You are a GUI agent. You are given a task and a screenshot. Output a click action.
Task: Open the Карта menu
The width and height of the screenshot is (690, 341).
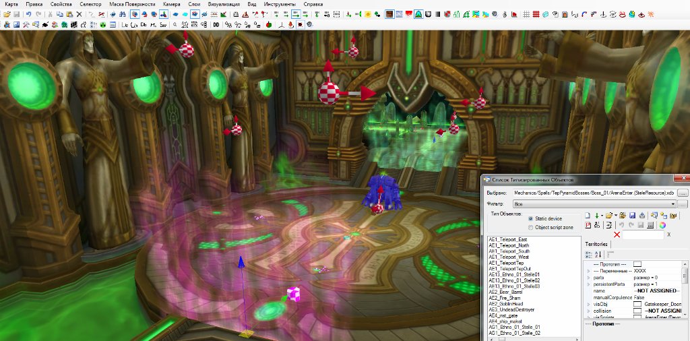point(11,4)
